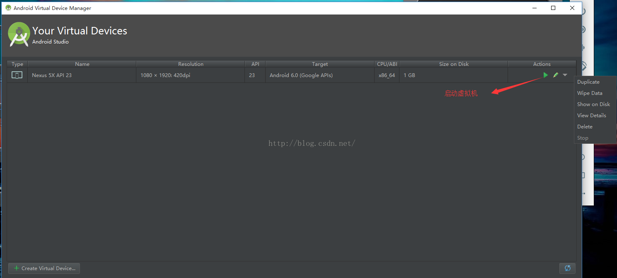Click the Android Studio logo in header
Image resolution: width=617 pixels, height=278 pixels.
coord(19,34)
